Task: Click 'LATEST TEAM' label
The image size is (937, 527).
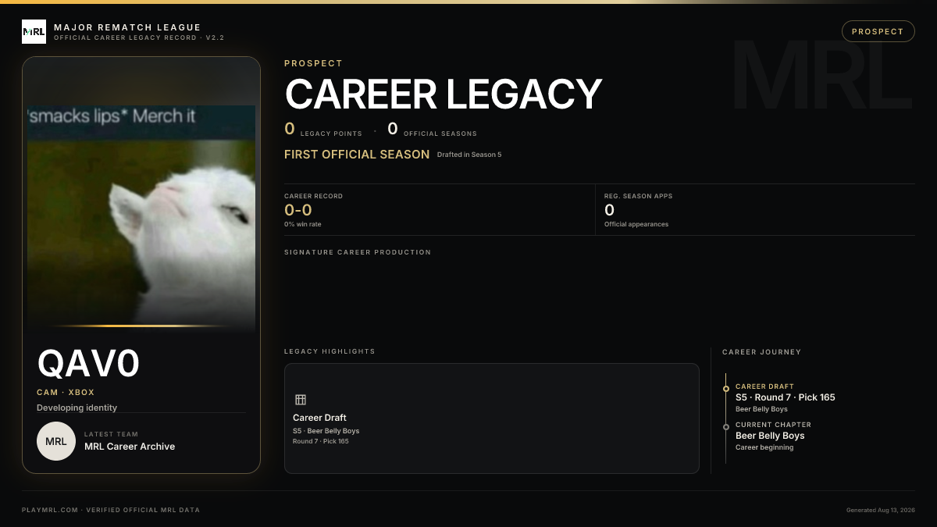Action: point(111,434)
